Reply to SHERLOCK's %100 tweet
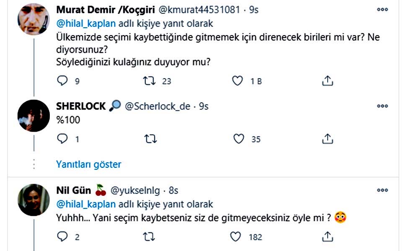The height and width of the screenshot is (251, 419). click(x=62, y=139)
